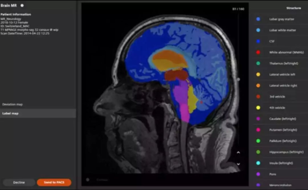Image resolution: width=308 pixels, height=190 pixels.
Task: Go to previous slice with up chevron
Action: tap(238, 152)
